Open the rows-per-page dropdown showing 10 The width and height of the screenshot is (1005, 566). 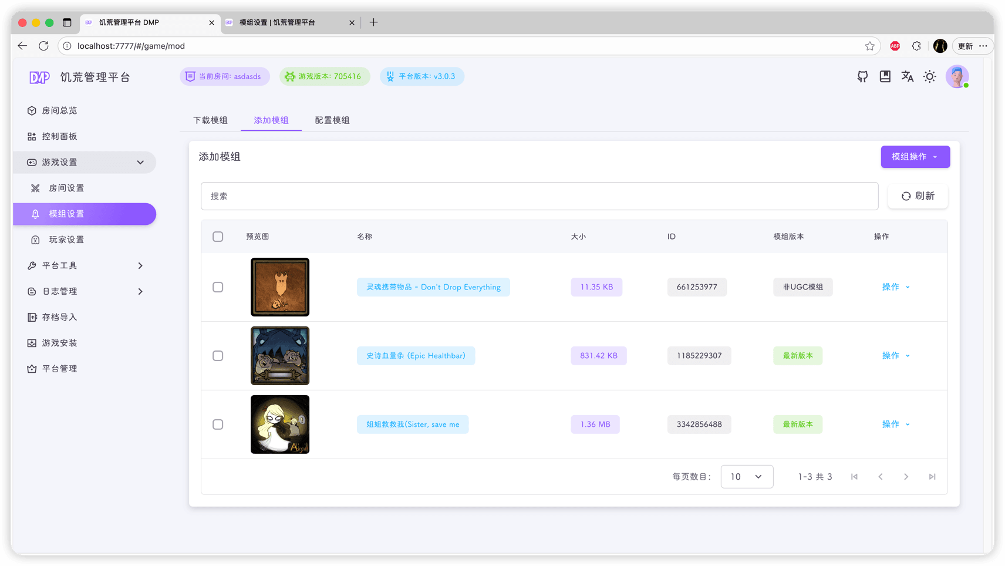pyautogui.click(x=747, y=477)
